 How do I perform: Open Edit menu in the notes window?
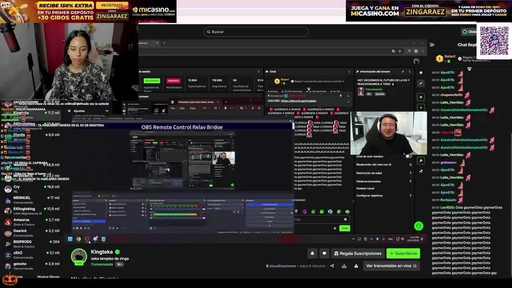coord(182,108)
